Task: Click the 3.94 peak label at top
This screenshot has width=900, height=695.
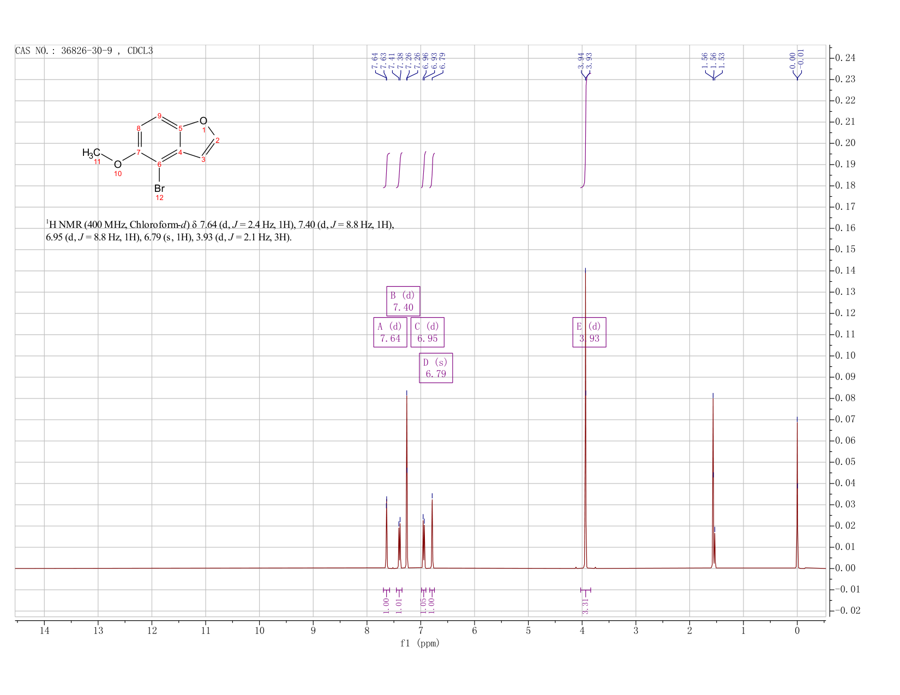Action: pyautogui.click(x=581, y=61)
